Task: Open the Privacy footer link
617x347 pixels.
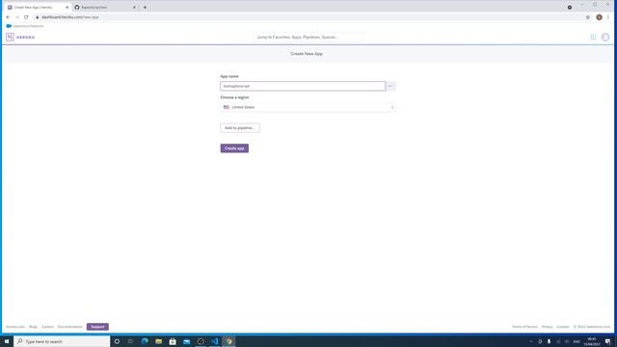Action: tap(547, 327)
